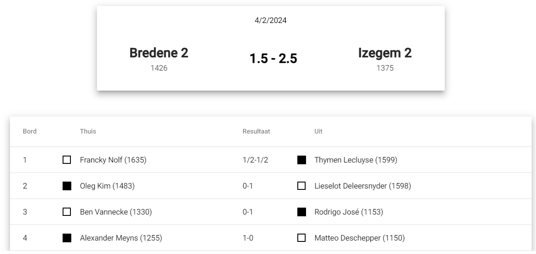This screenshot has height=254, width=536.
Task: Click the 1/2-1/2 result on board 1
Action: tap(255, 160)
